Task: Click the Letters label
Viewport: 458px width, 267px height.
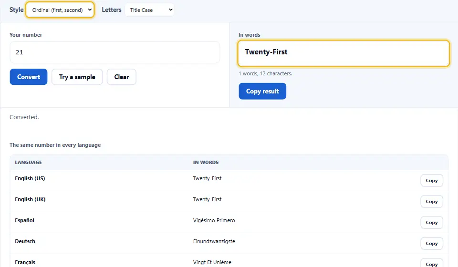Action: [x=112, y=10]
